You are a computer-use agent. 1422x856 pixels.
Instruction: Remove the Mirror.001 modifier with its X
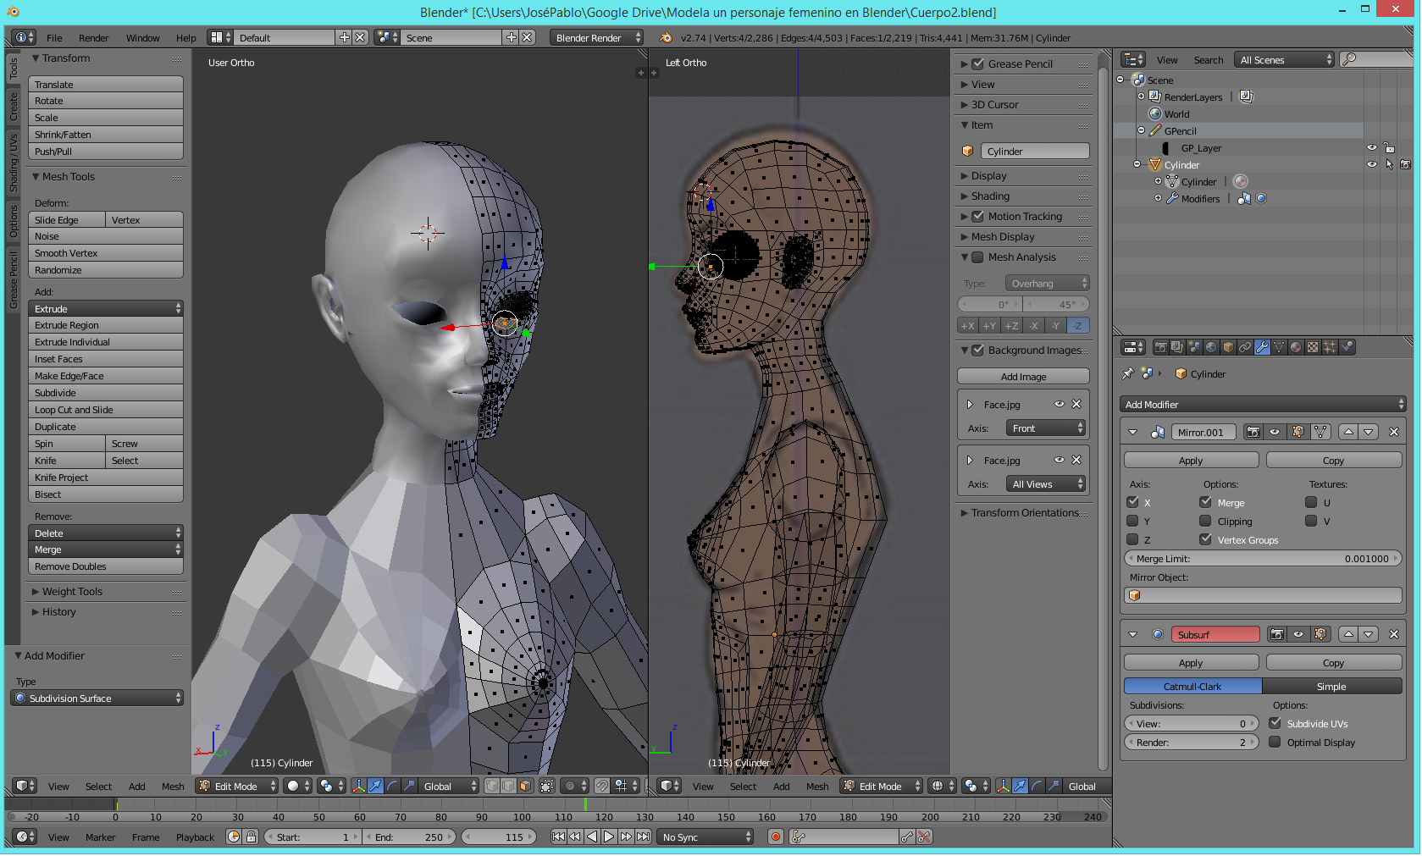[x=1394, y=433]
